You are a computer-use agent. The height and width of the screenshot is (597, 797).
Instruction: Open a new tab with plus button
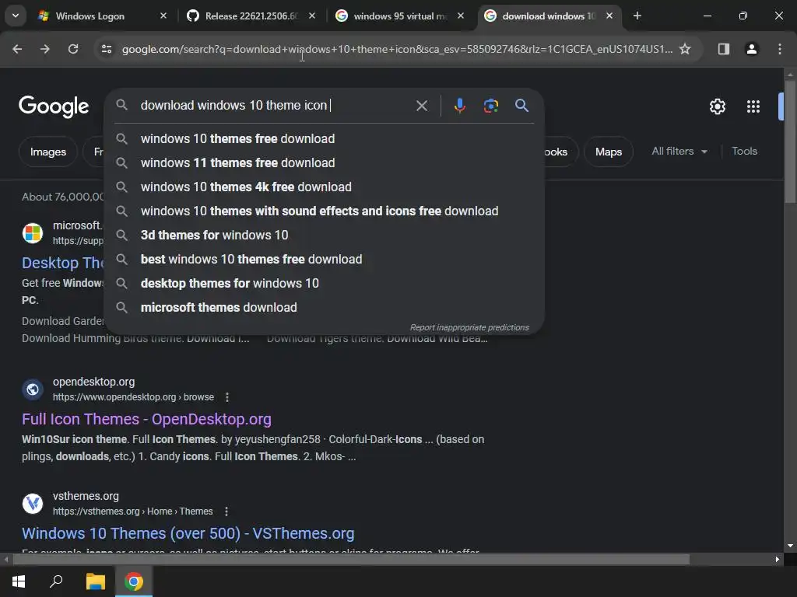[637, 16]
